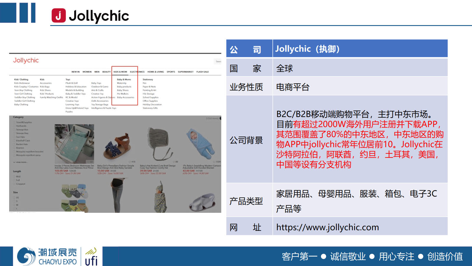Open the HOME & LIVING menu
The image size is (472, 266).
pyautogui.click(x=155, y=72)
